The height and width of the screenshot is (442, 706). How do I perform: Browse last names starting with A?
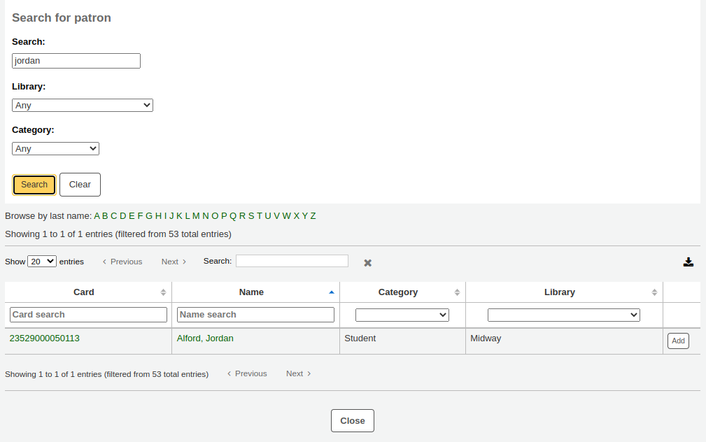[97, 216]
